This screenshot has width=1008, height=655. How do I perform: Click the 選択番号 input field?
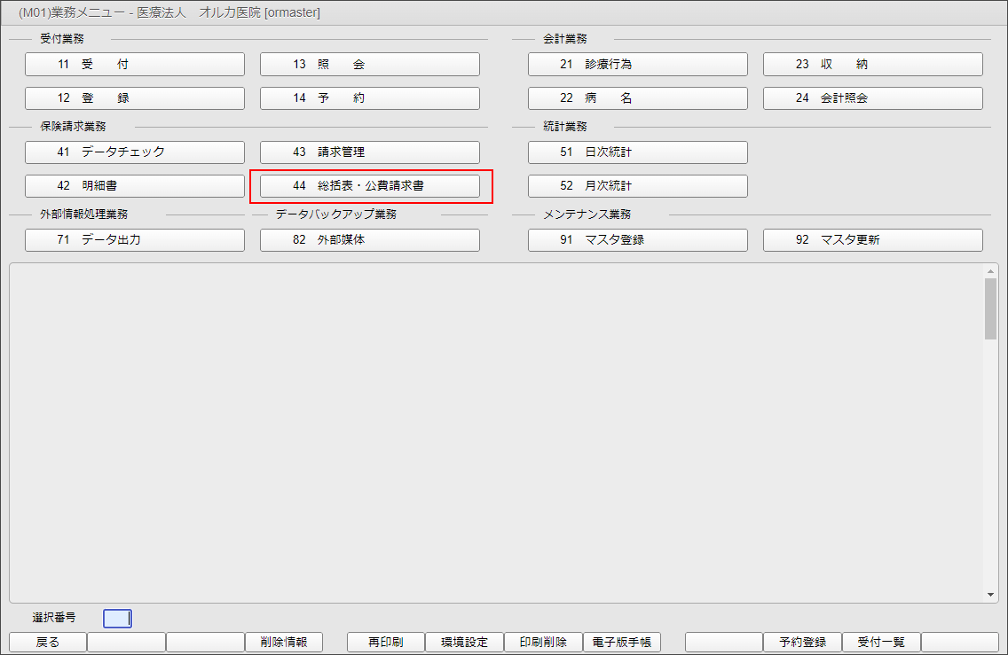coord(117,618)
